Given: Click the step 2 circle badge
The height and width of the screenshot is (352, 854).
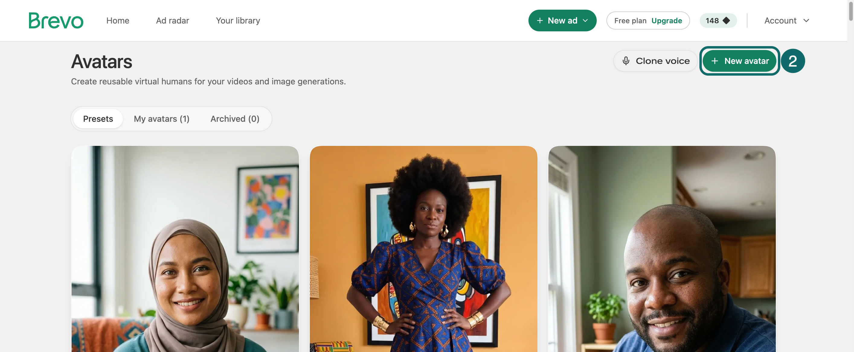Looking at the screenshot, I should tap(793, 61).
